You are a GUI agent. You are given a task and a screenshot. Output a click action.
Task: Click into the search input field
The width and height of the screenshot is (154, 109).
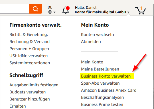15,9
